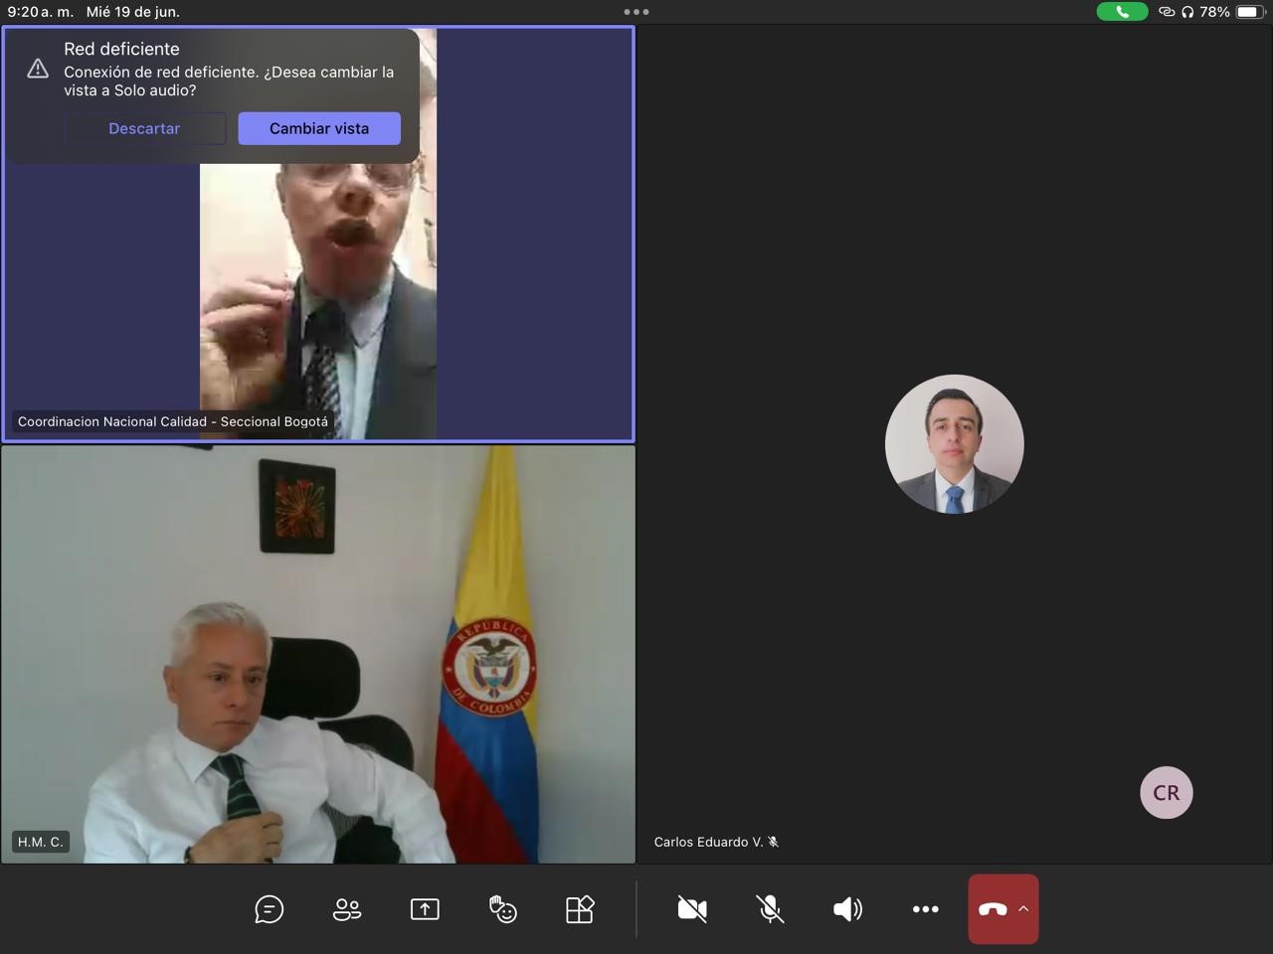The width and height of the screenshot is (1273, 954).
Task: Click Cambiar vista to use audio only
Action: point(319,128)
